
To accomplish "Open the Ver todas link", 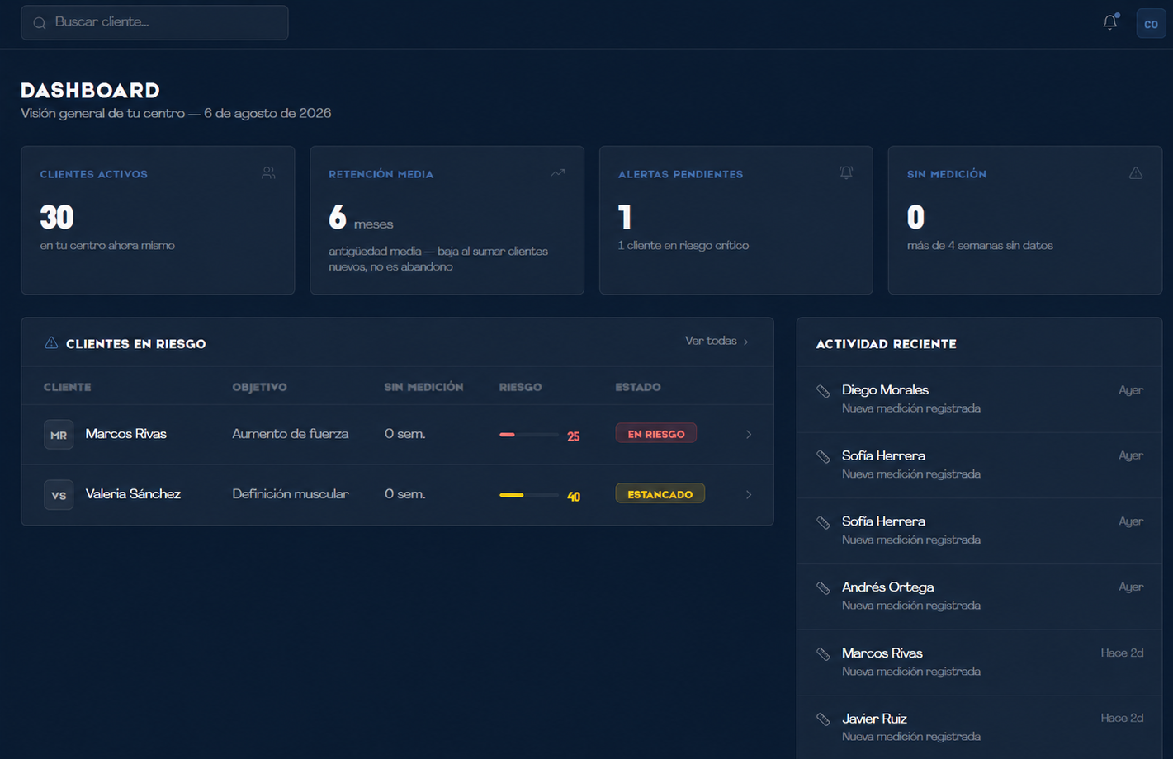I will click(717, 341).
